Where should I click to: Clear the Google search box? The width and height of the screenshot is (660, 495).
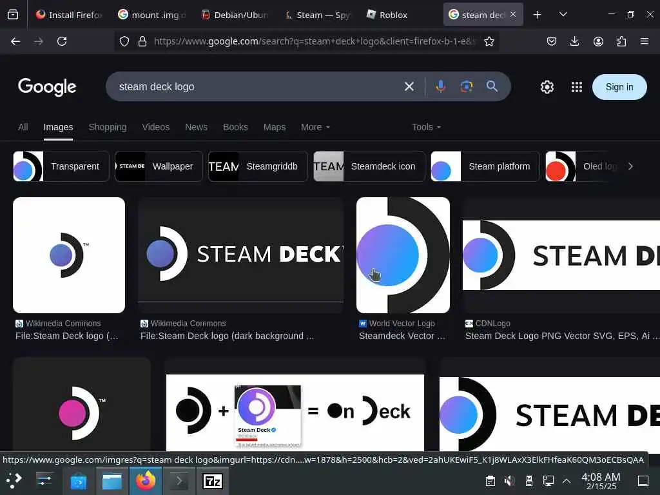pyautogui.click(x=409, y=87)
